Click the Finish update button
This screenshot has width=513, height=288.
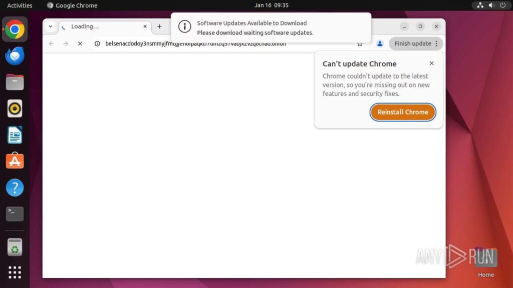412,43
